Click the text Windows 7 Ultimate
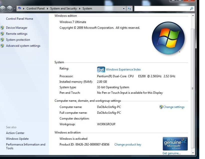Viewport: 205px width, 159px height. coord(73,22)
